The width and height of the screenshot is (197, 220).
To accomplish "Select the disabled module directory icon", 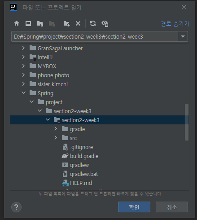I will [52, 23].
